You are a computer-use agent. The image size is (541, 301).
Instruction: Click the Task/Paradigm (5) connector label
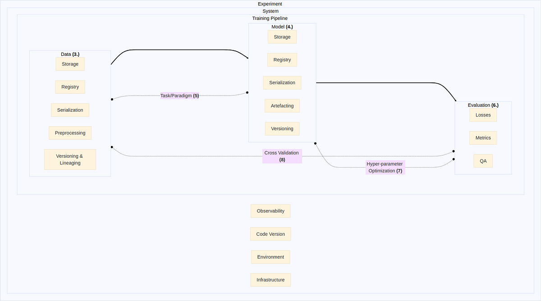coord(179,96)
